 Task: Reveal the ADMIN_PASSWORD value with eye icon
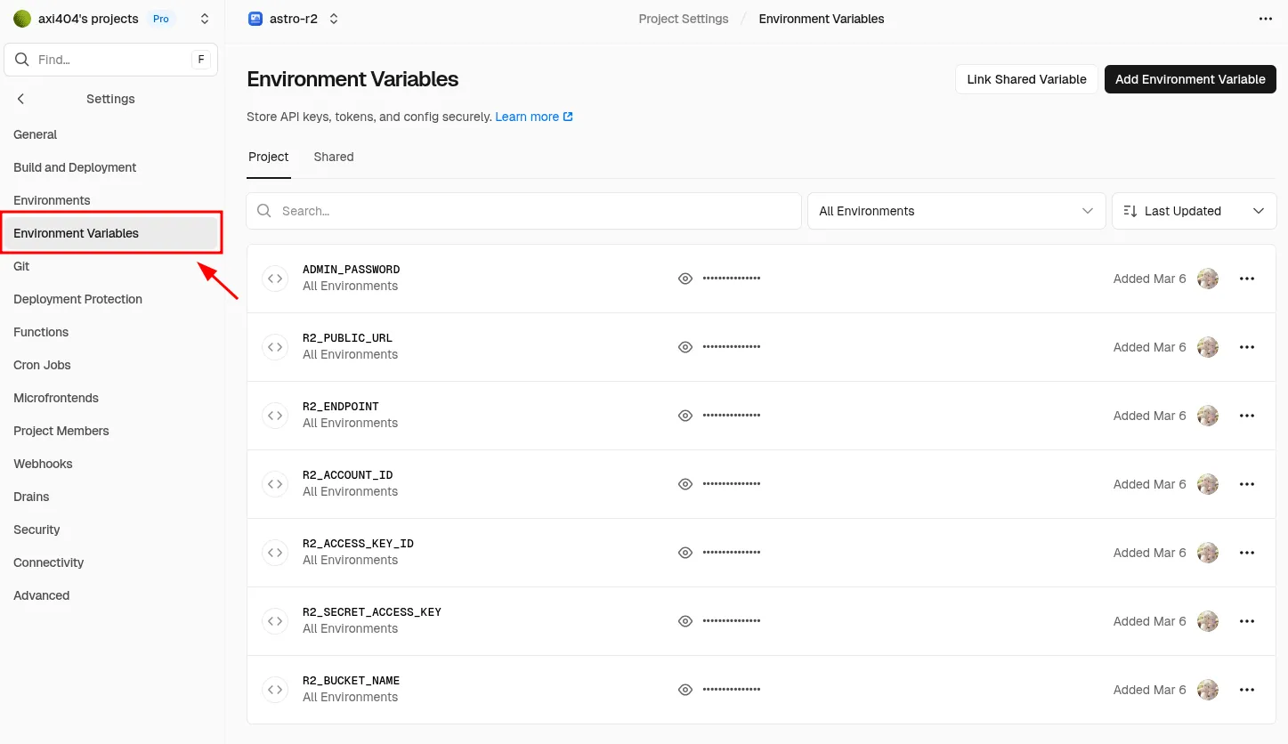pos(685,279)
